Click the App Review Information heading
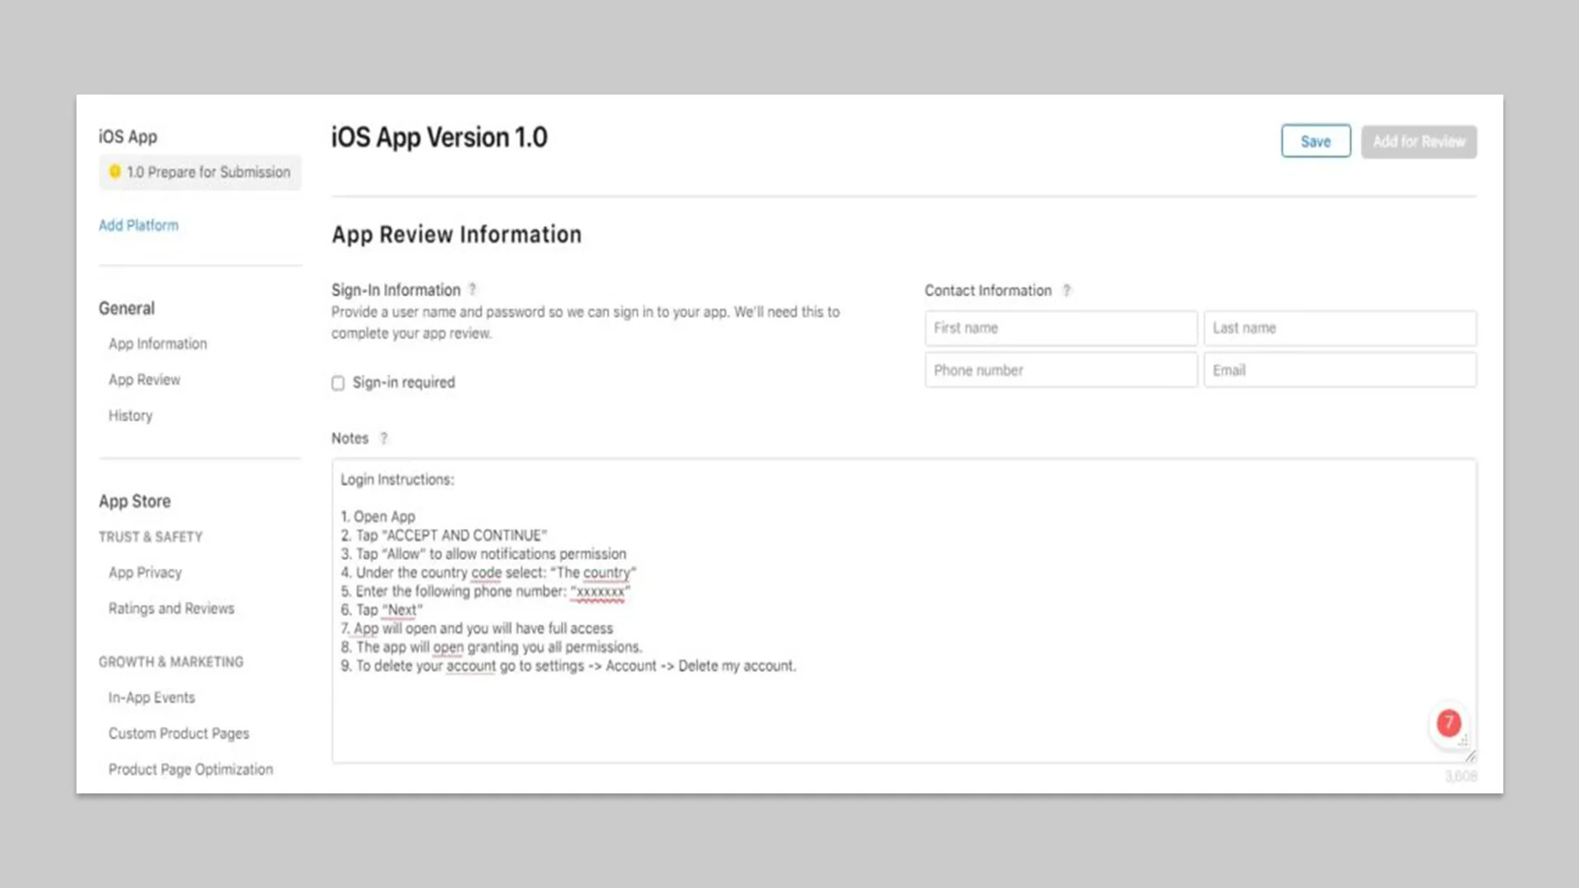This screenshot has height=888, width=1579. click(x=456, y=234)
